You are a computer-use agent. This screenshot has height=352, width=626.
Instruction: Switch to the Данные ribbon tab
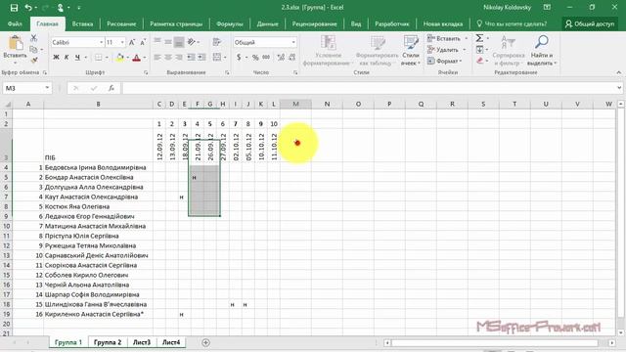point(267,23)
